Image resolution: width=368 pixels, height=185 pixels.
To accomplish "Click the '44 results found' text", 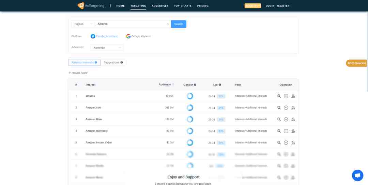I will [78, 73].
